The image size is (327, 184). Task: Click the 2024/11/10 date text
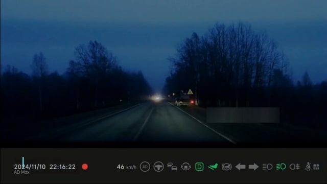point(30,167)
